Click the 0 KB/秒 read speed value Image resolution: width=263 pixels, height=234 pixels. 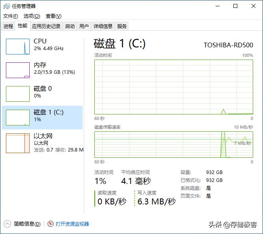point(112,202)
